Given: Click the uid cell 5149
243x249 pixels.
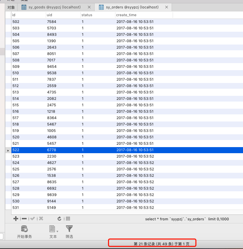Looking at the screenshot, I should pyautogui.click(x=51, y=207).
